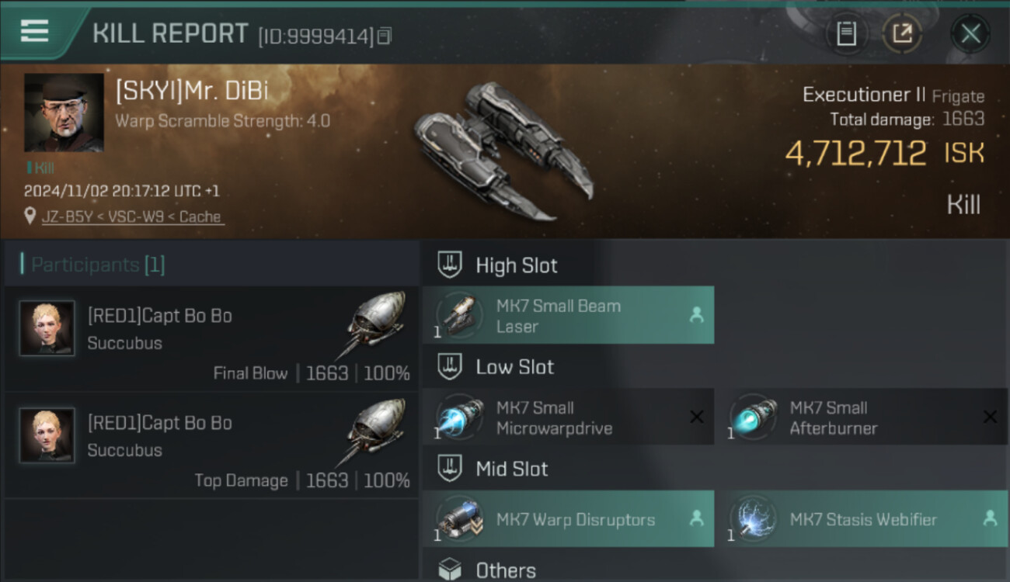Collapse the Mid Slot section
Screen dimensions: 1010x582
point(450,469)
